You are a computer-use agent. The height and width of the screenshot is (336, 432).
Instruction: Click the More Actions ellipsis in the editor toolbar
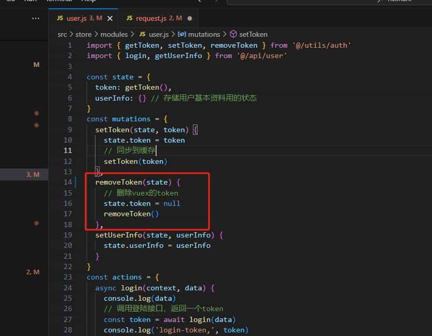[36, 18]
